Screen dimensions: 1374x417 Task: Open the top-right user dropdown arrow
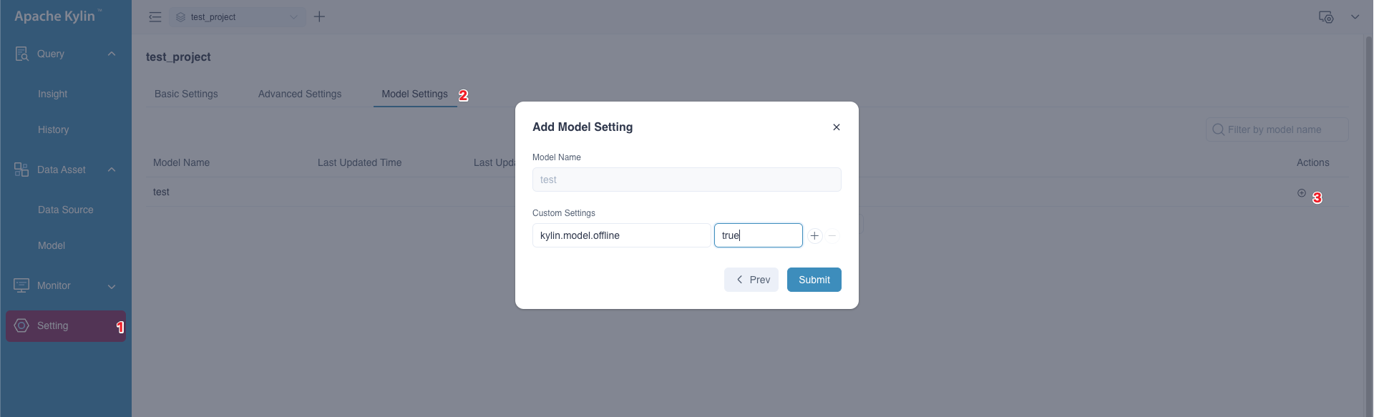pos(1355,17)
